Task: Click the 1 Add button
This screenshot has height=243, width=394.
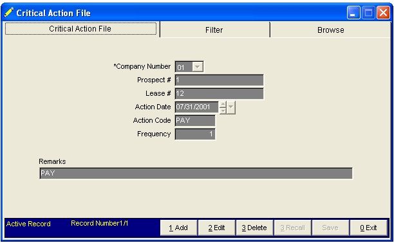Action: pos(178,228)
